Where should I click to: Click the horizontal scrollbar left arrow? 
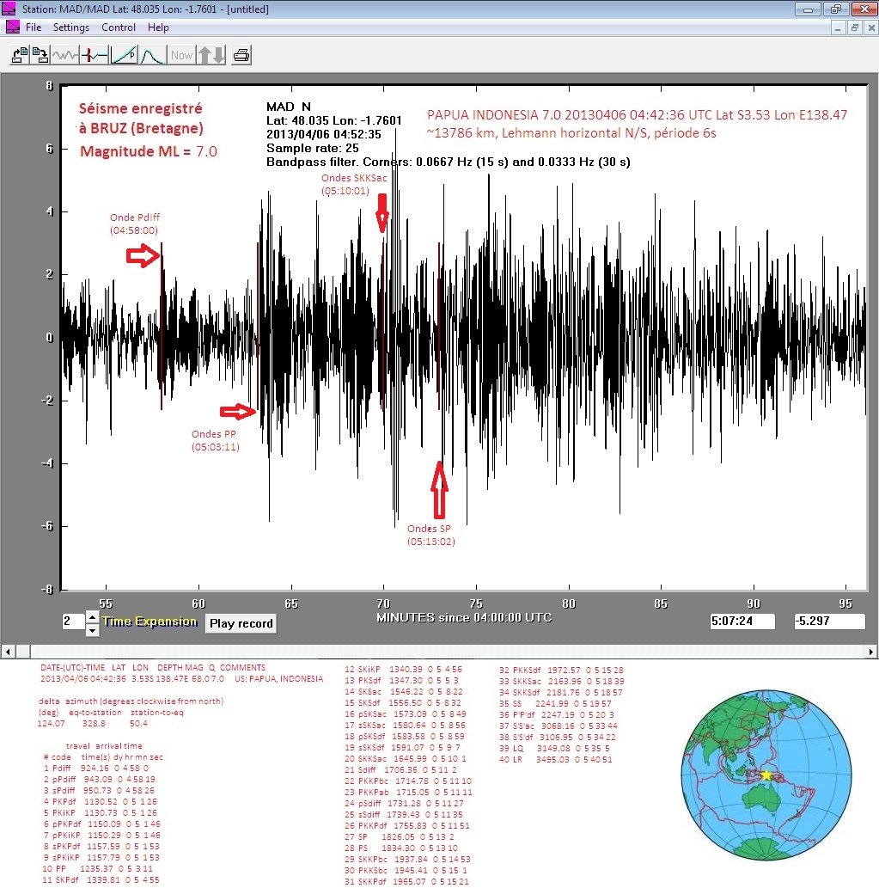tap(7, 651)
